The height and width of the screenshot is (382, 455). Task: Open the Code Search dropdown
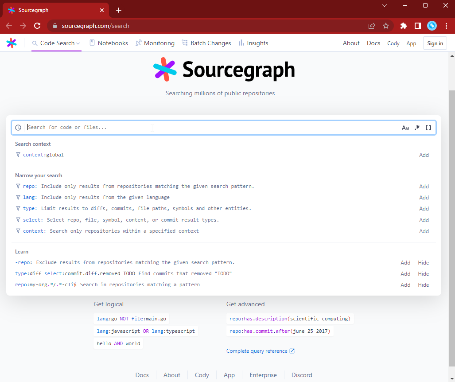click(x=56, y=43)
